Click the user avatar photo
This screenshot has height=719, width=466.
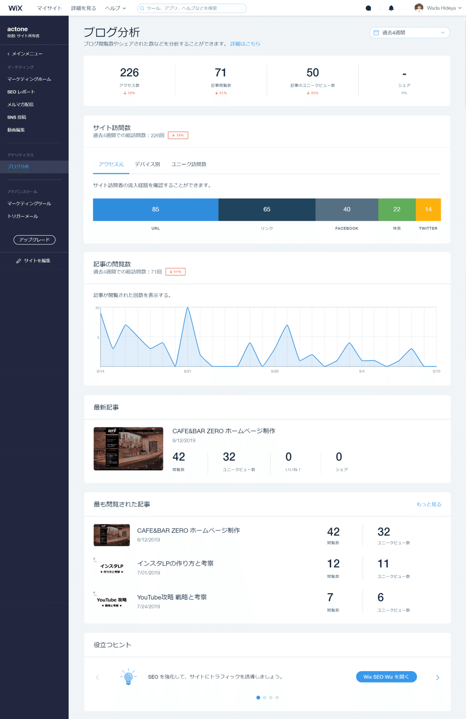(x=419, y=8)
